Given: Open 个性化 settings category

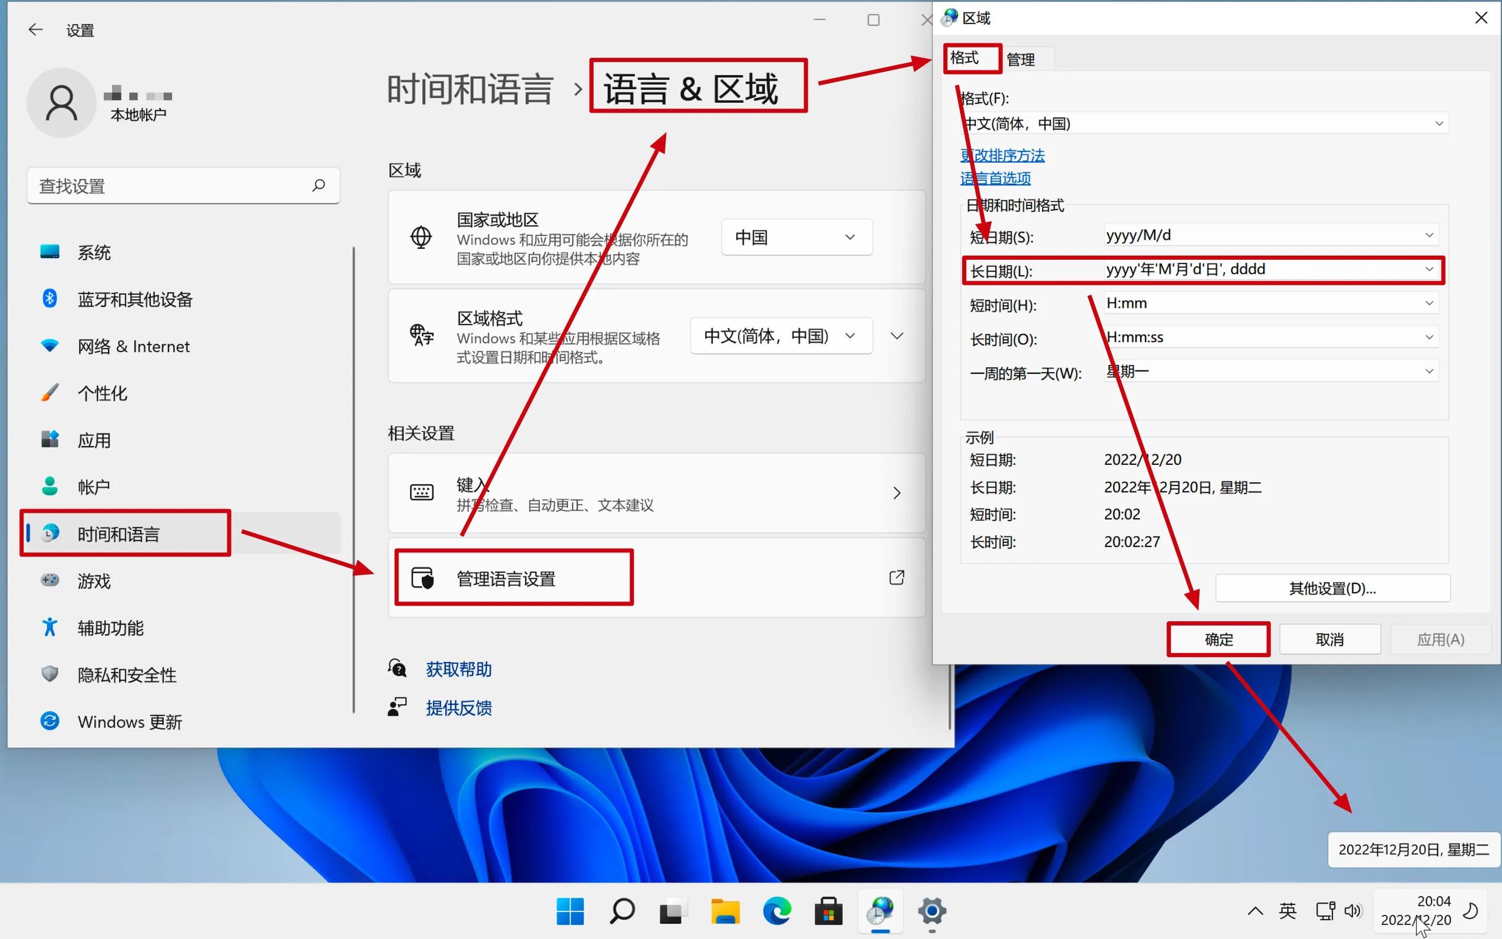Looking at the screenshot, I should click(183, 393).
